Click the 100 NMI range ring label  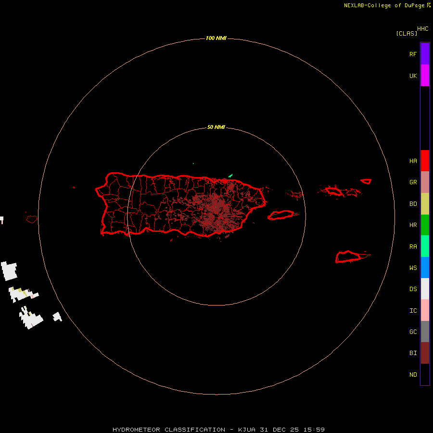(x=216, y=38)
